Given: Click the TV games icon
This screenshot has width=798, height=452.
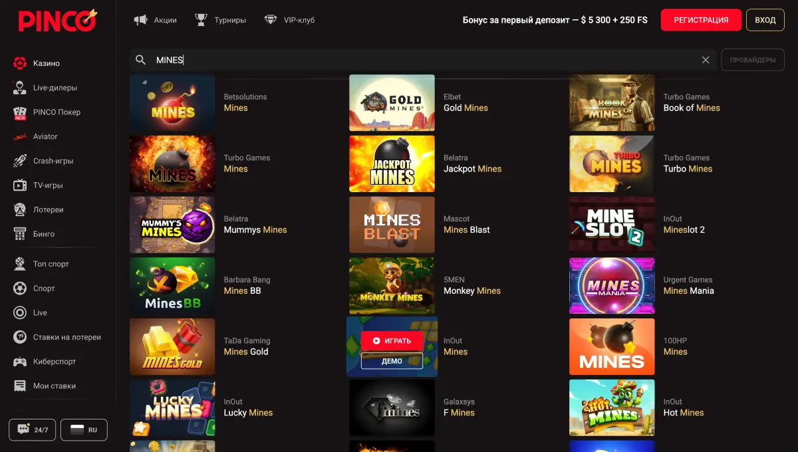Looking at the screenshot, I should coord(20,185).
